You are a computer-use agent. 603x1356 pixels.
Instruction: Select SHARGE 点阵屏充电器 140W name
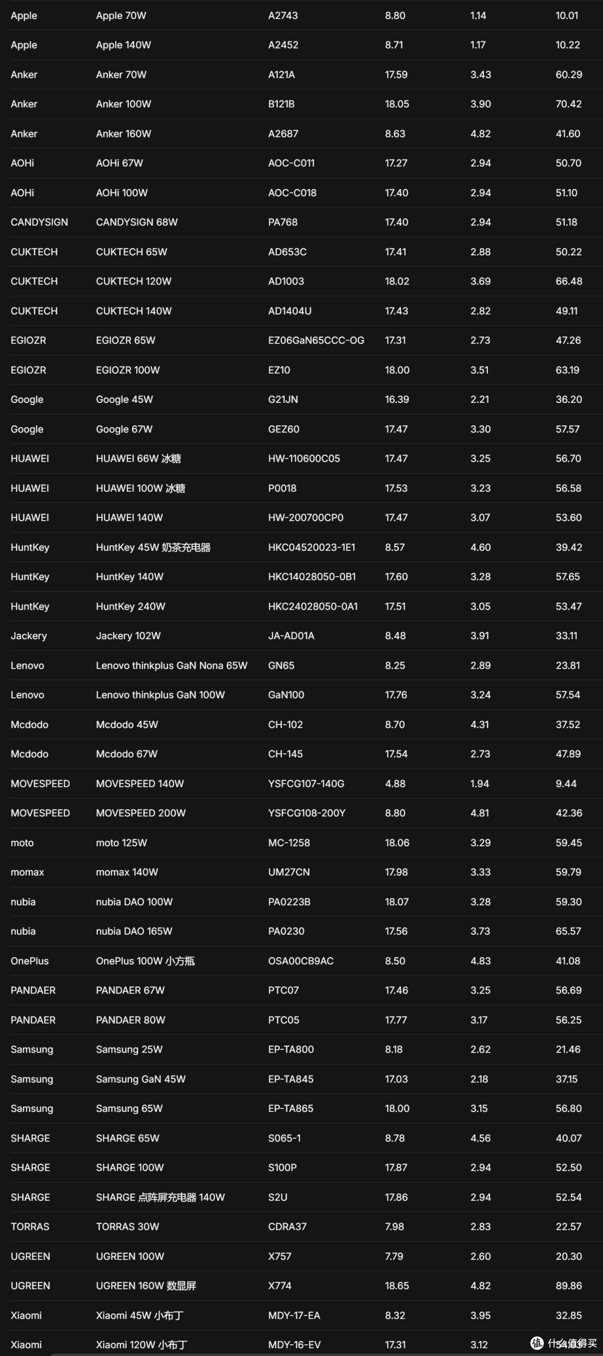160,1197
